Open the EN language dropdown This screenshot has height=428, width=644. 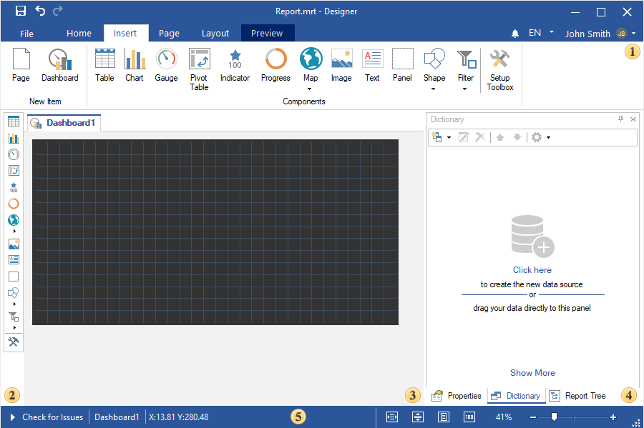[x=541, y=33]
